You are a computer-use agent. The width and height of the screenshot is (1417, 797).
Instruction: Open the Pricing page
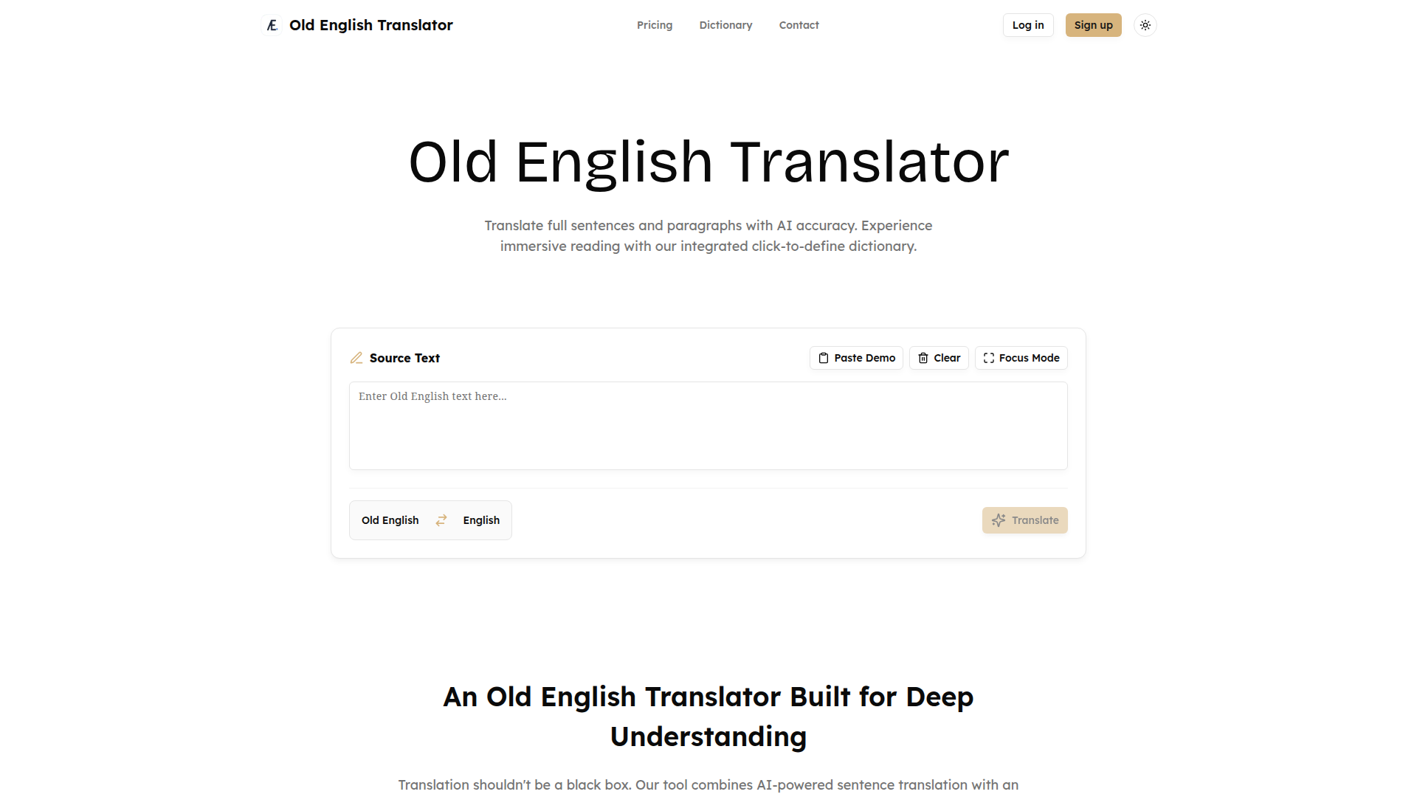point(655,25)
